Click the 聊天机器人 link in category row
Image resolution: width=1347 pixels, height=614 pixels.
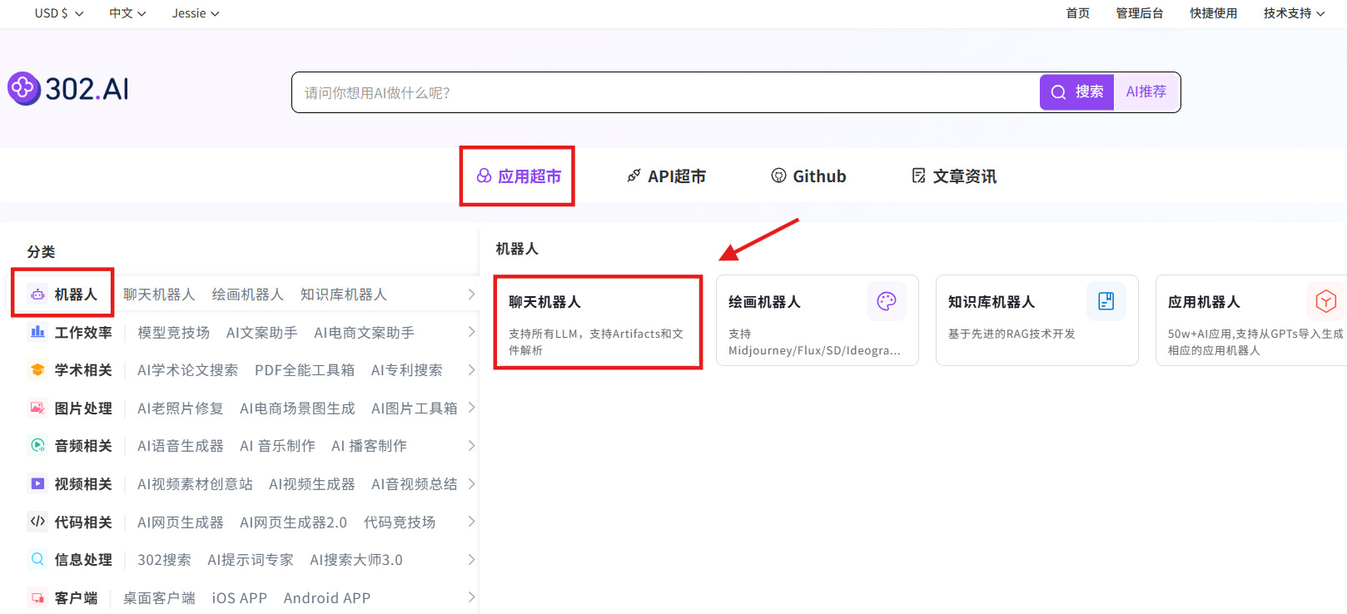coord(159,295)
